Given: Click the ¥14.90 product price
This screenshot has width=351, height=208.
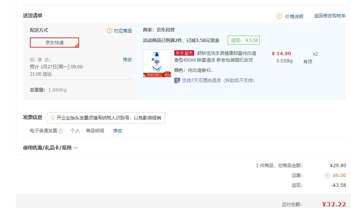Looking at the screenshot, I should pos(281,53).
